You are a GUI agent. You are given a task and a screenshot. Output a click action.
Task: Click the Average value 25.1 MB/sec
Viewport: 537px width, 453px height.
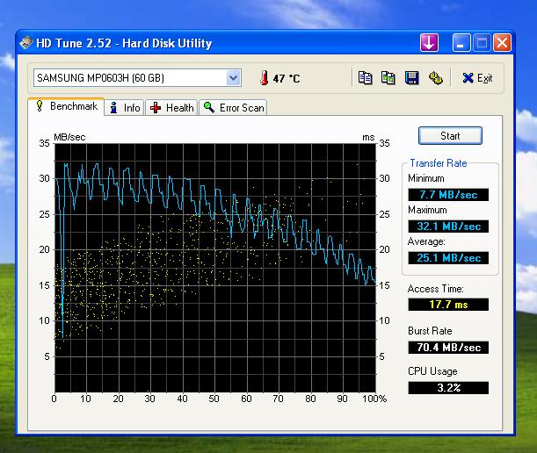click(x=448, y=257)
